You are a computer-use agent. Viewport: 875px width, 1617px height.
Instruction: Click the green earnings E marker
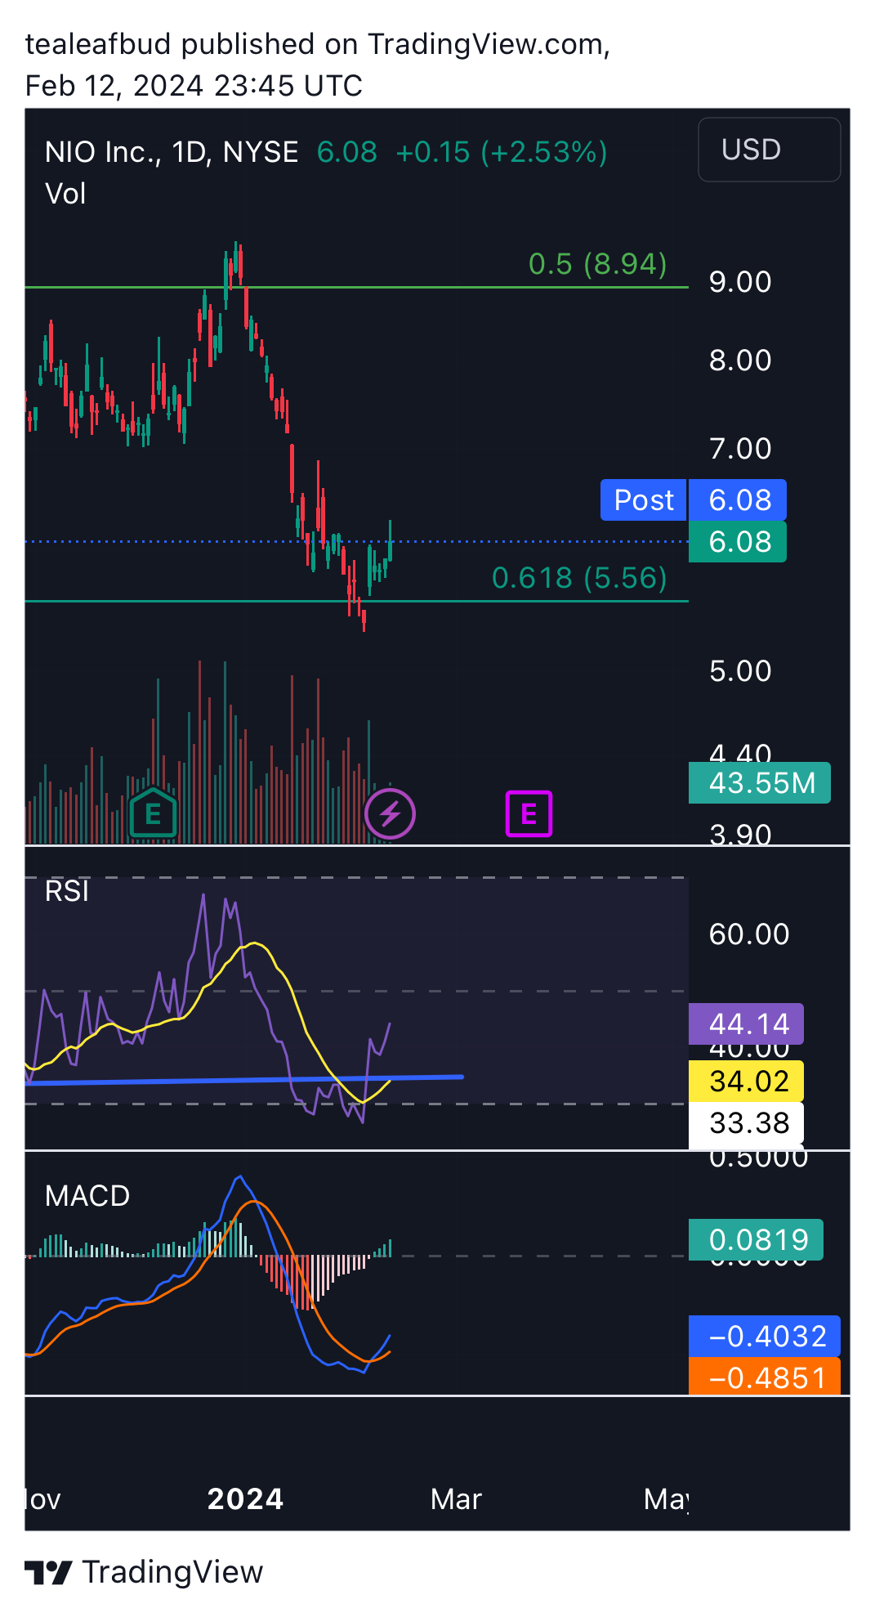(153, 813)
